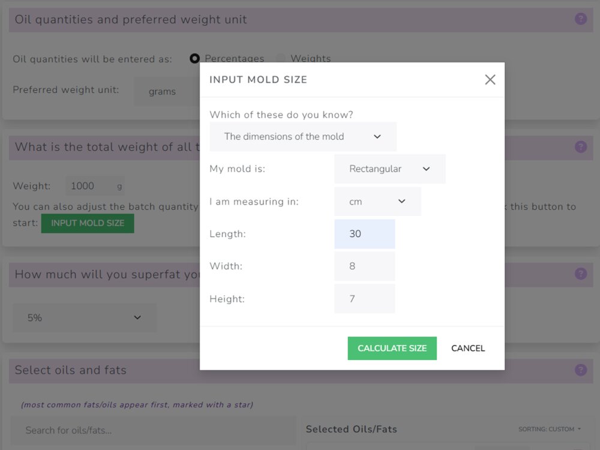Viewport: 600px width, 450px height.
Task: Open help for Select oils and fats
Action: point(580,370)
